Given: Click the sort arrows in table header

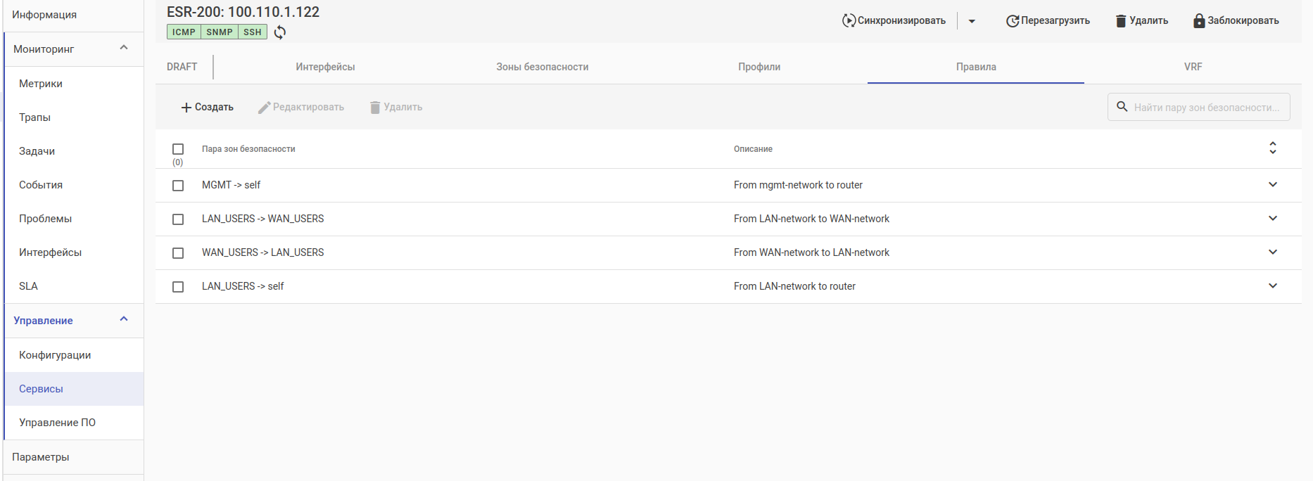Looking at the screenshot, I should (x=1272, y=148).
